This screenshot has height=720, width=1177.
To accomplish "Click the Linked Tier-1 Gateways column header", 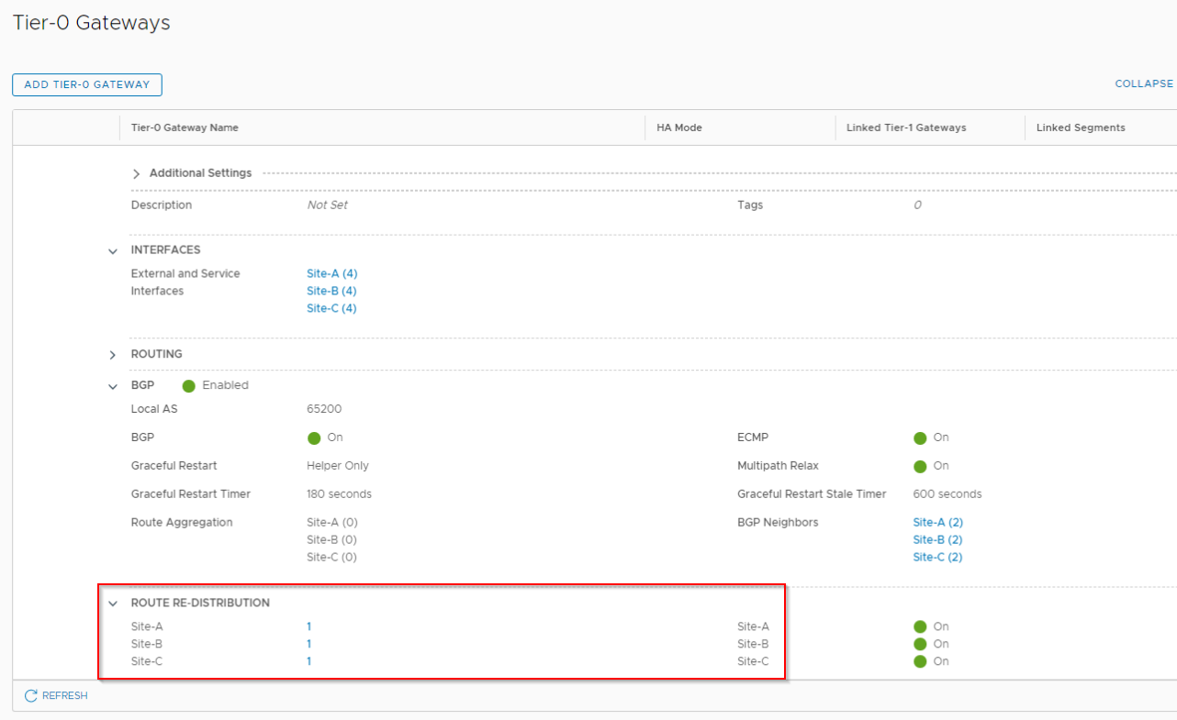I will (x=906, y=127).
